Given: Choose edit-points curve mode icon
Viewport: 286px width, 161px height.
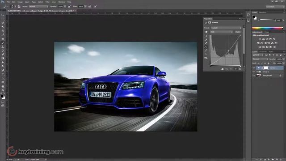Looking at the screenshot, I should point(206,47).
